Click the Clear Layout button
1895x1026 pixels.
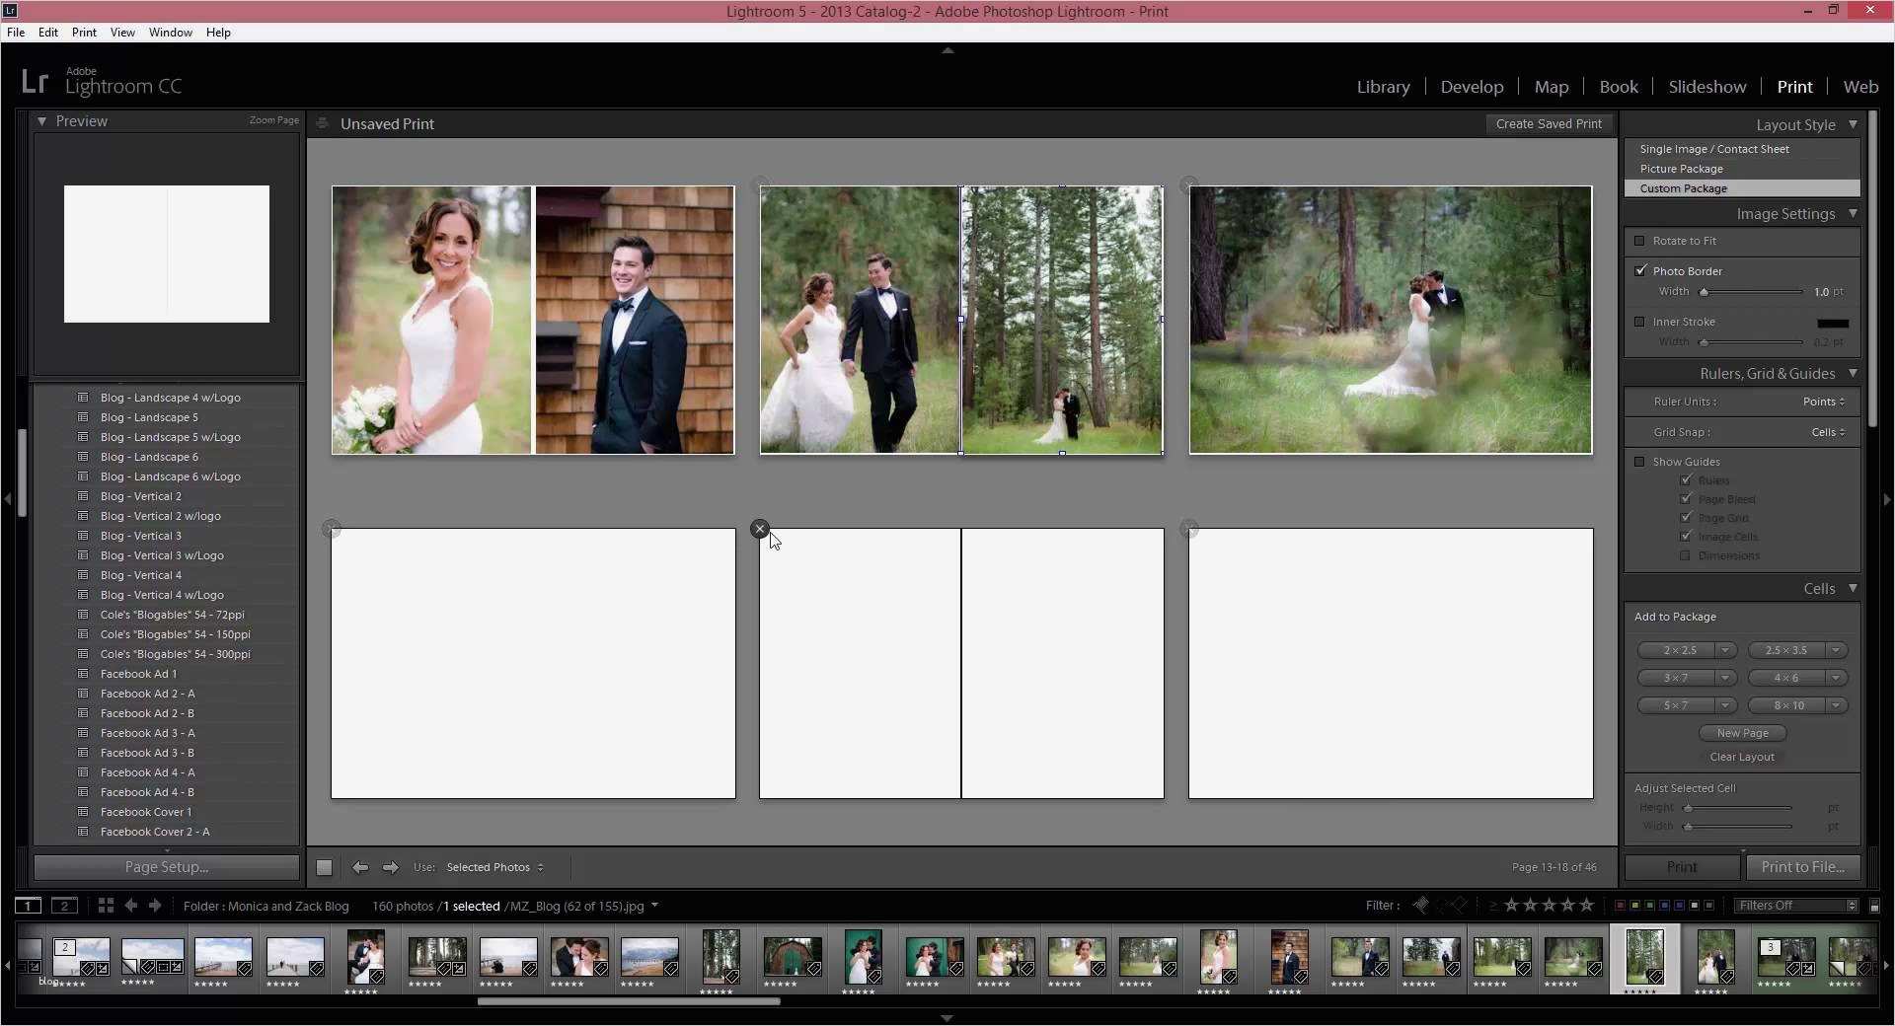pyautogui.click(x=1742, y=757)
